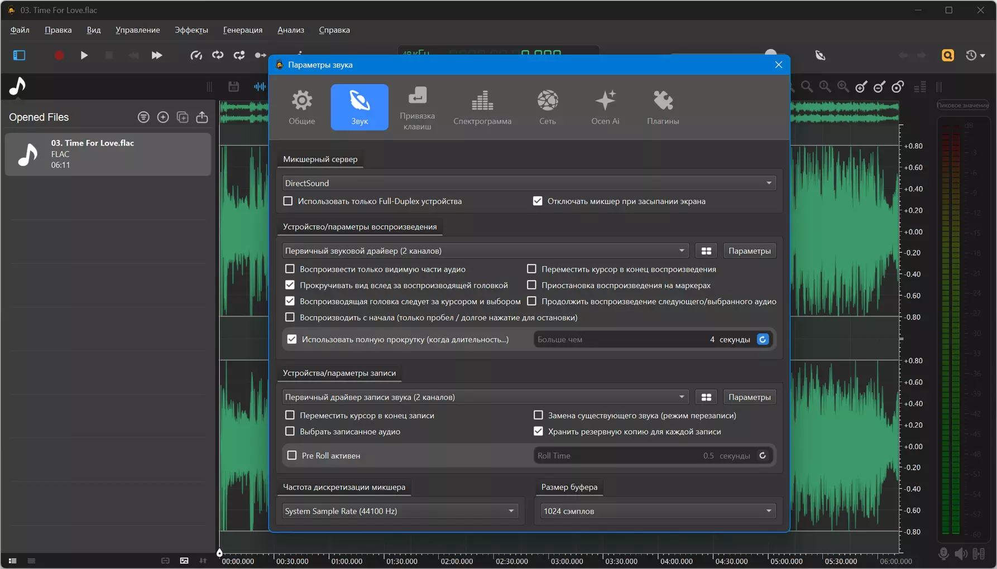Screen dimensions: 997x569
Task: Open the history clock dropdown
Action: pos(975,55)
